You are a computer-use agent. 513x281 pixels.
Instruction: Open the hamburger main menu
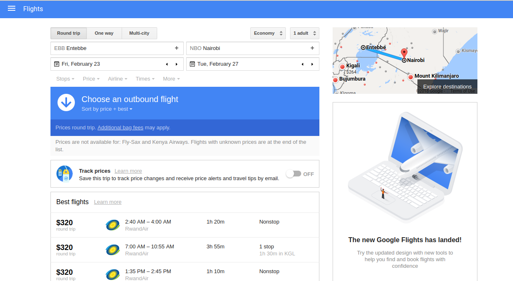12,9
